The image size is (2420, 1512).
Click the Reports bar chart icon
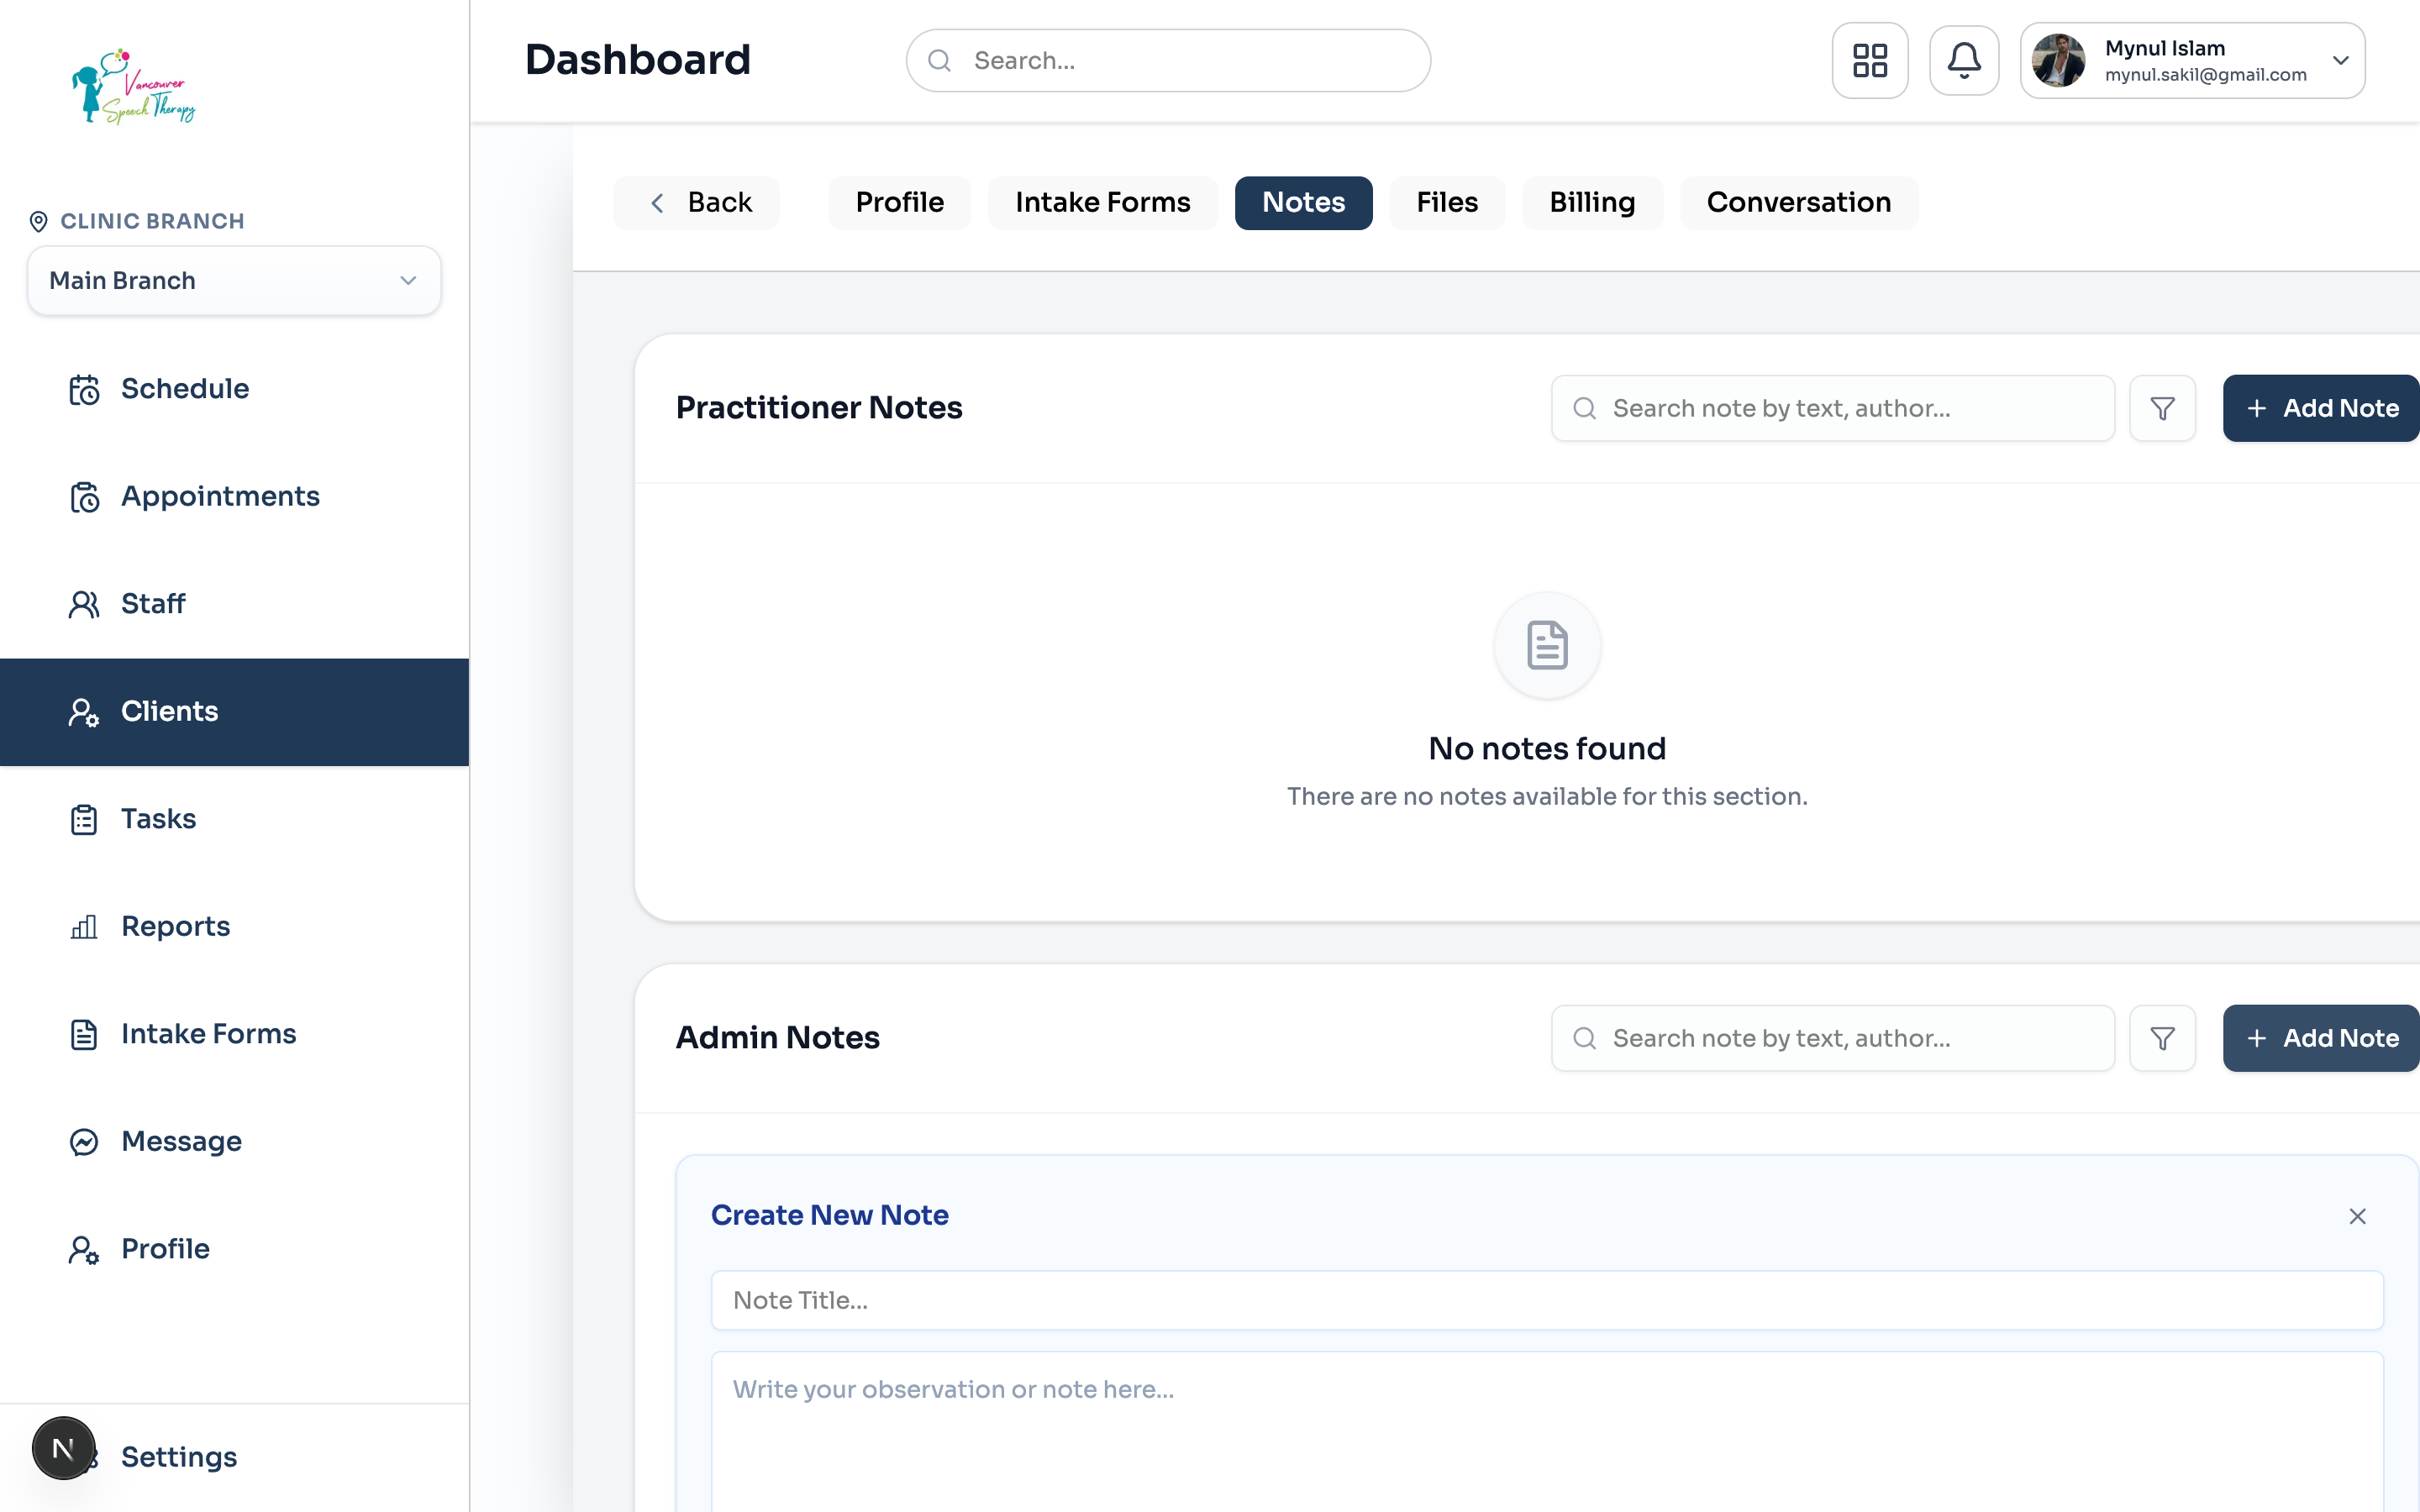(x=84, y=927)
